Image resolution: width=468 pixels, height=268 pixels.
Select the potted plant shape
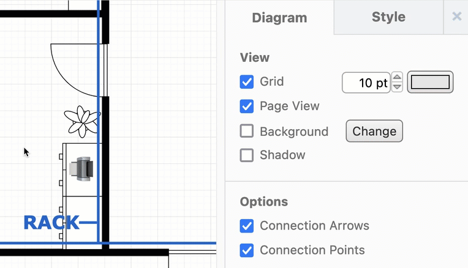point(81,120)
